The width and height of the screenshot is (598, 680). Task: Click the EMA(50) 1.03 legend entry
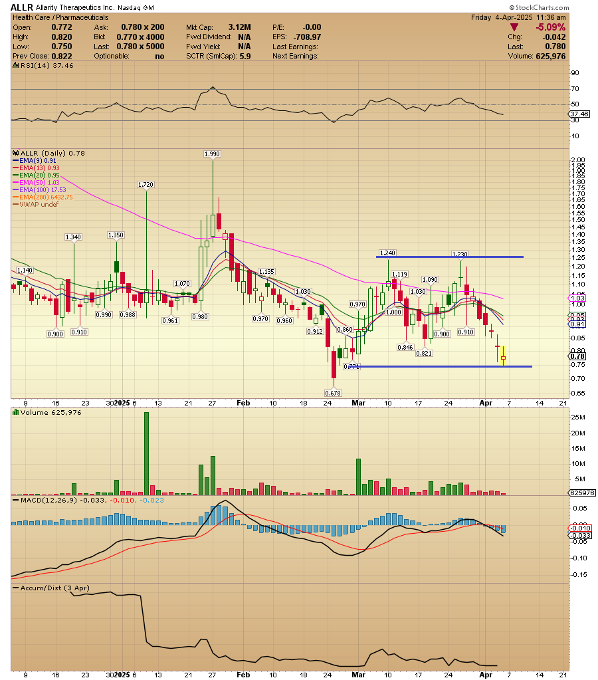click(x=37, y=183)
